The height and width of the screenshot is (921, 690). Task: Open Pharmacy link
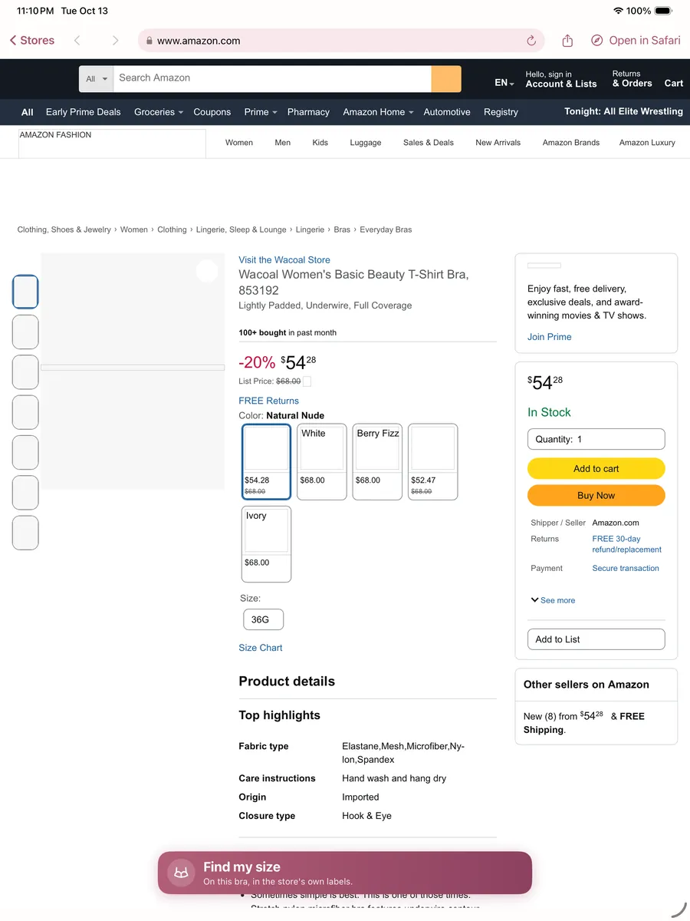tap(308, 112)
